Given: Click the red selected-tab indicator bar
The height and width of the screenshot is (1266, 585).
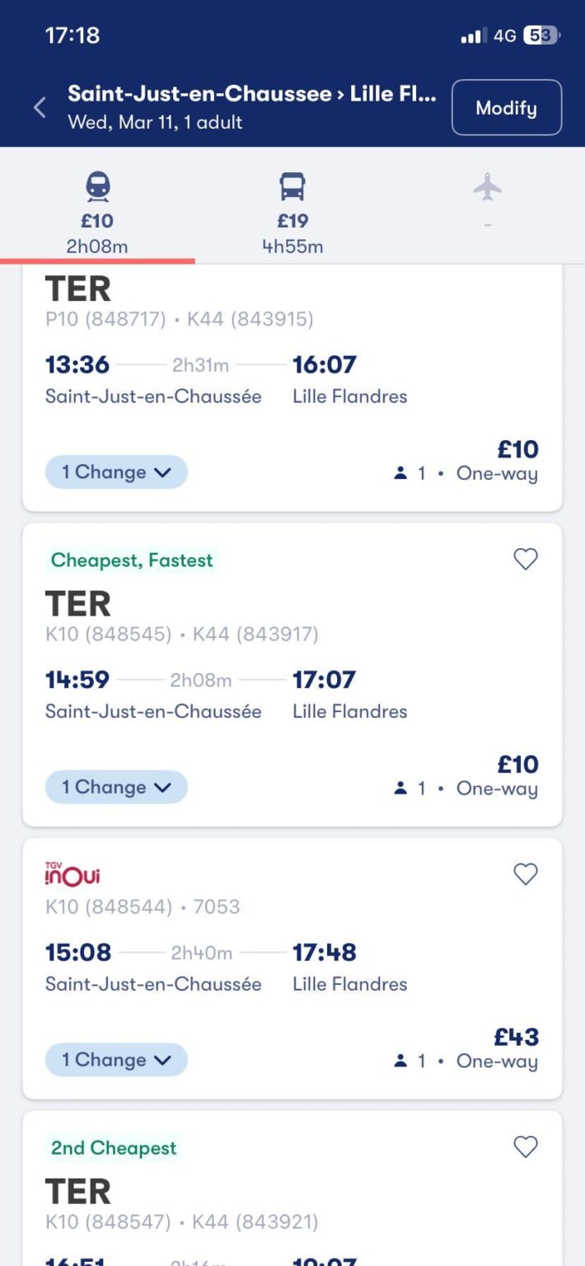Looking at the screenshot, I should pos(96,257).
